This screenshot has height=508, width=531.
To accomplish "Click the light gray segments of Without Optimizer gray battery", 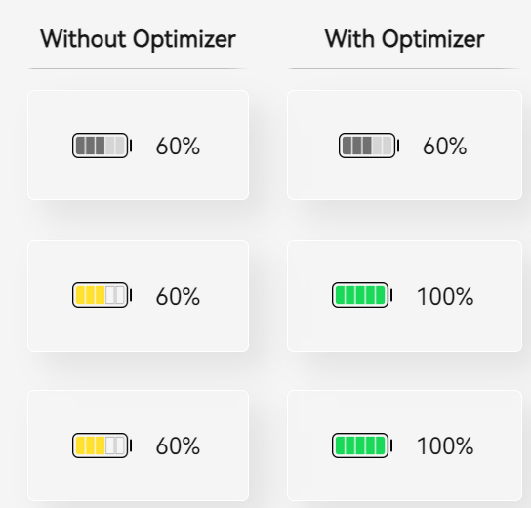I will click(115, 146).
